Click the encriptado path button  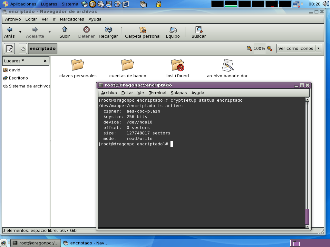coord(43,49)
